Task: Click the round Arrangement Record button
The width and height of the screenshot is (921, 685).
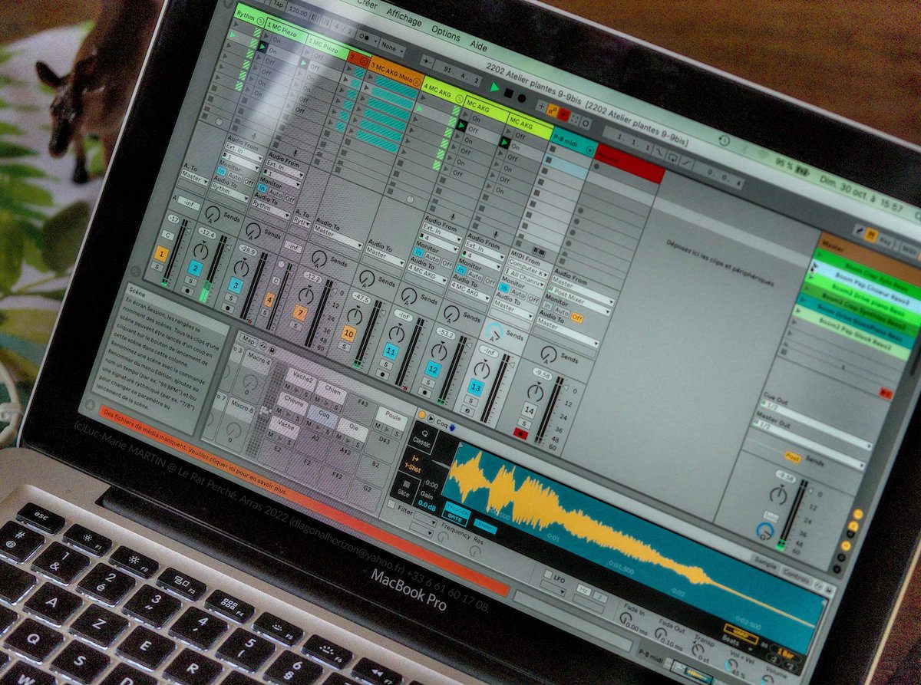Action: point(522,97)
